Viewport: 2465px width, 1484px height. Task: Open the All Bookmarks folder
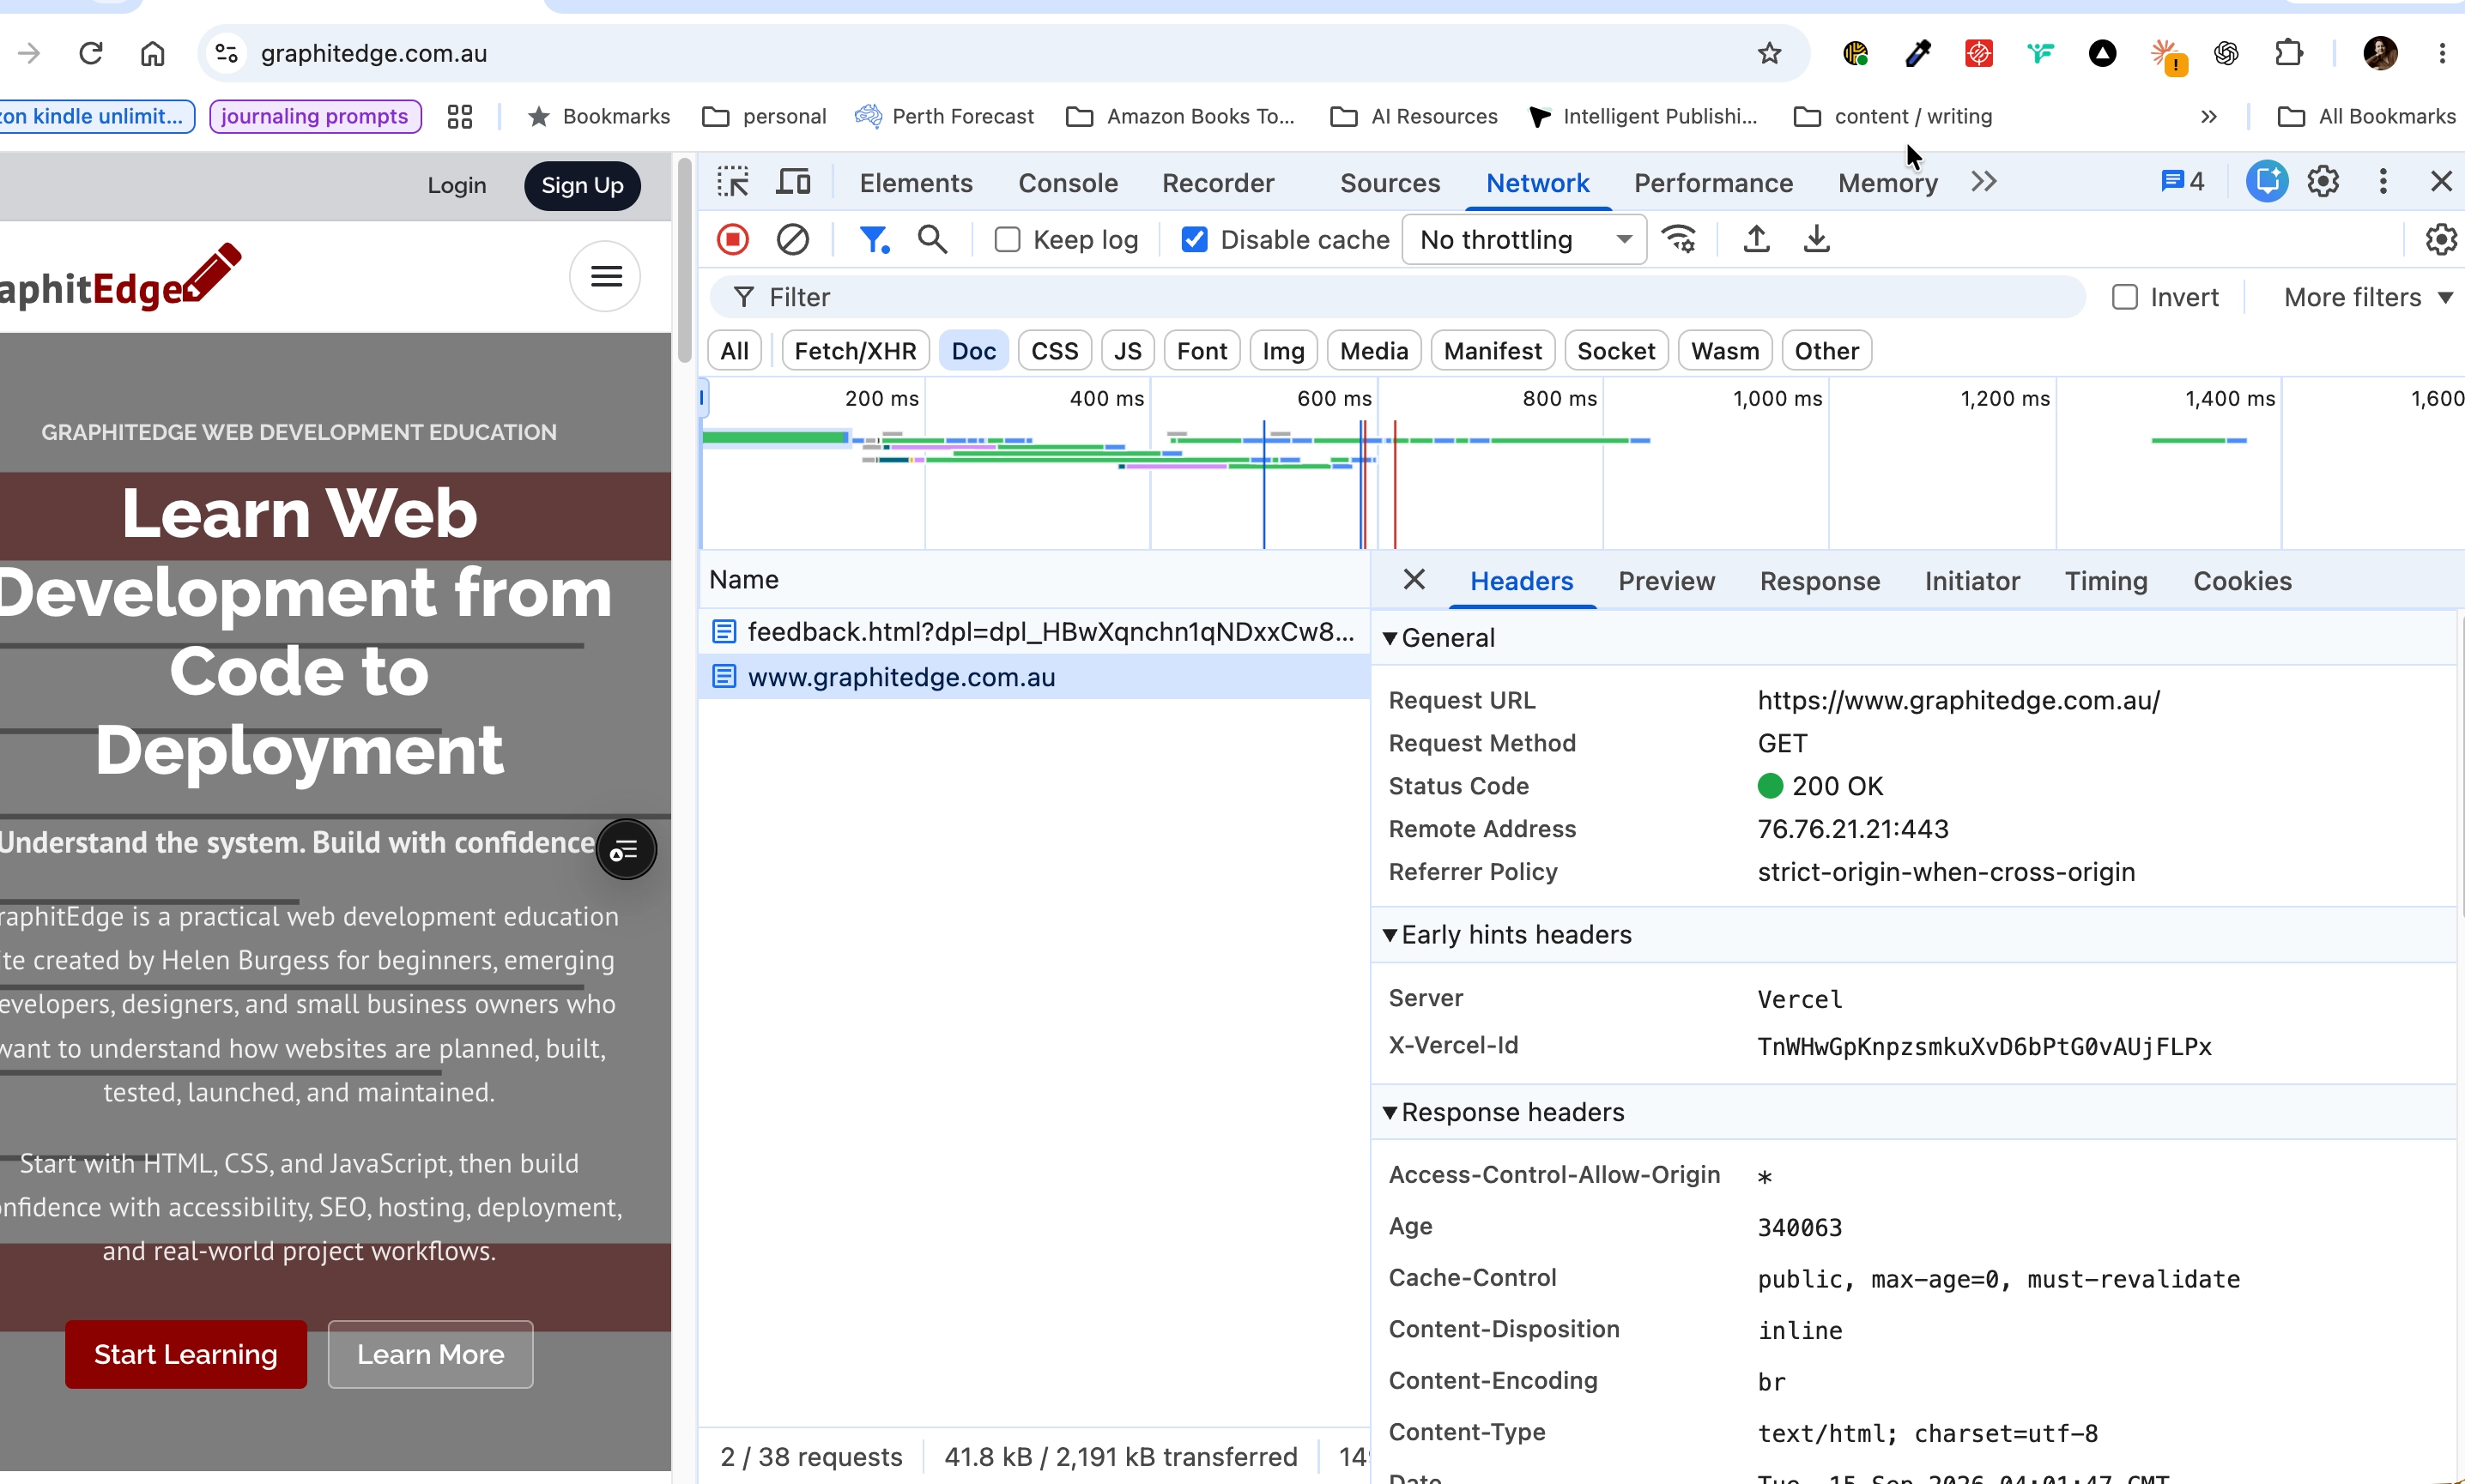coord(2366,117)
